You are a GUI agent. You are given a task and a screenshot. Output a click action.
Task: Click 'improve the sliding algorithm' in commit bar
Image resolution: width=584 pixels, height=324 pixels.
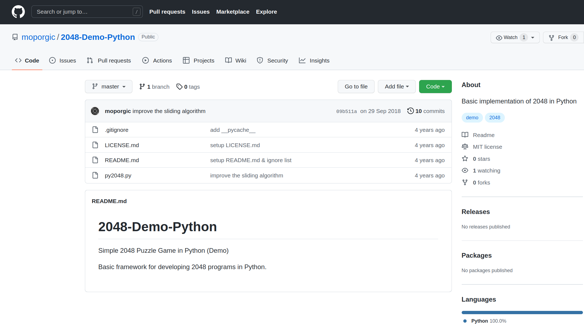click(169, 111)
